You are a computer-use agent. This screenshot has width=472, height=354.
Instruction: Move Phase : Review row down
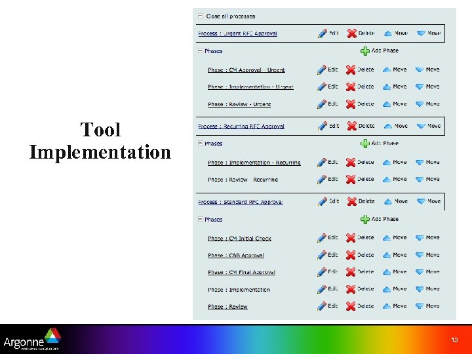427,306
